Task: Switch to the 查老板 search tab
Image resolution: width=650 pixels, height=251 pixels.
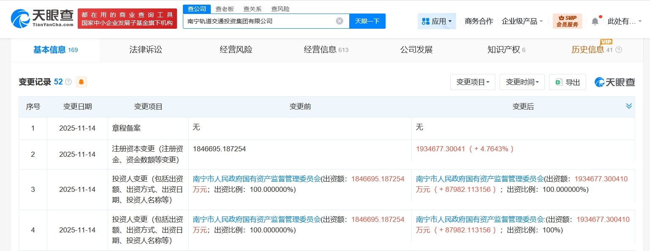Action: [224, 8]
